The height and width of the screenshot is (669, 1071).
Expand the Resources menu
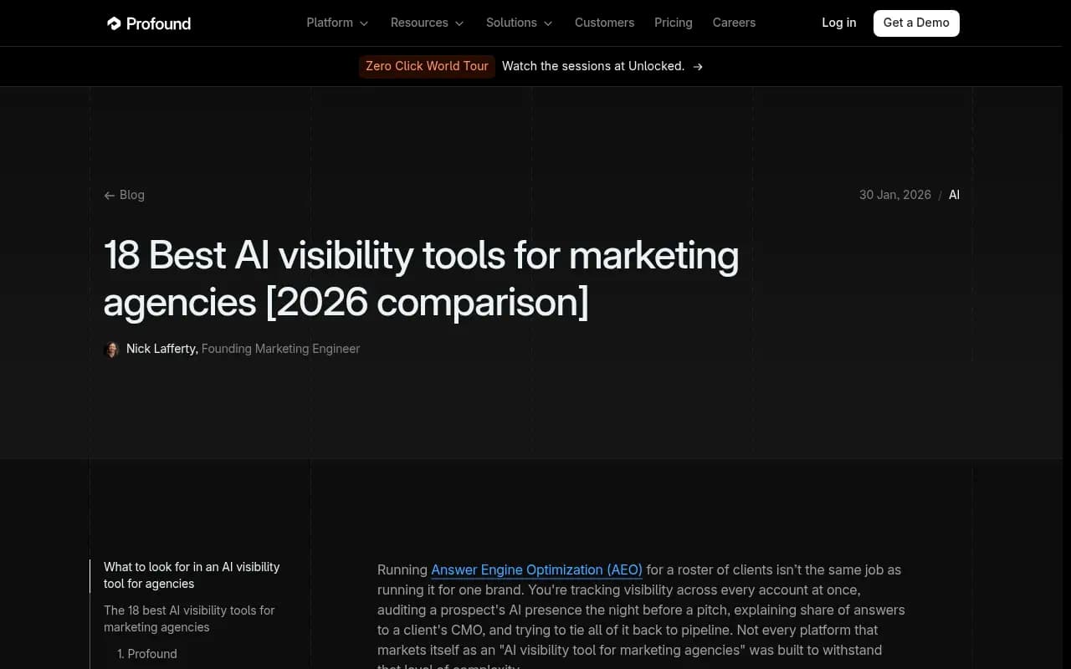point(427,23)
